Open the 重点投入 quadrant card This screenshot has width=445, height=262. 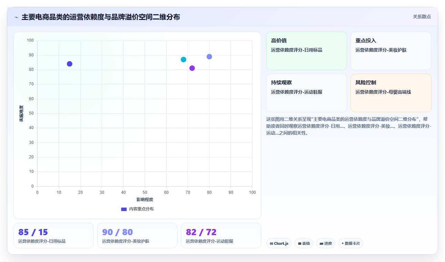coord(391,51)
